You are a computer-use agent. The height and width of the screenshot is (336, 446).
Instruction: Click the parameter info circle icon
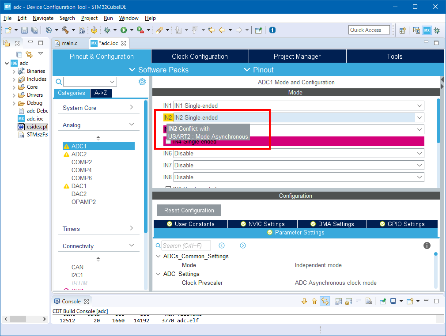click(427, 245)
